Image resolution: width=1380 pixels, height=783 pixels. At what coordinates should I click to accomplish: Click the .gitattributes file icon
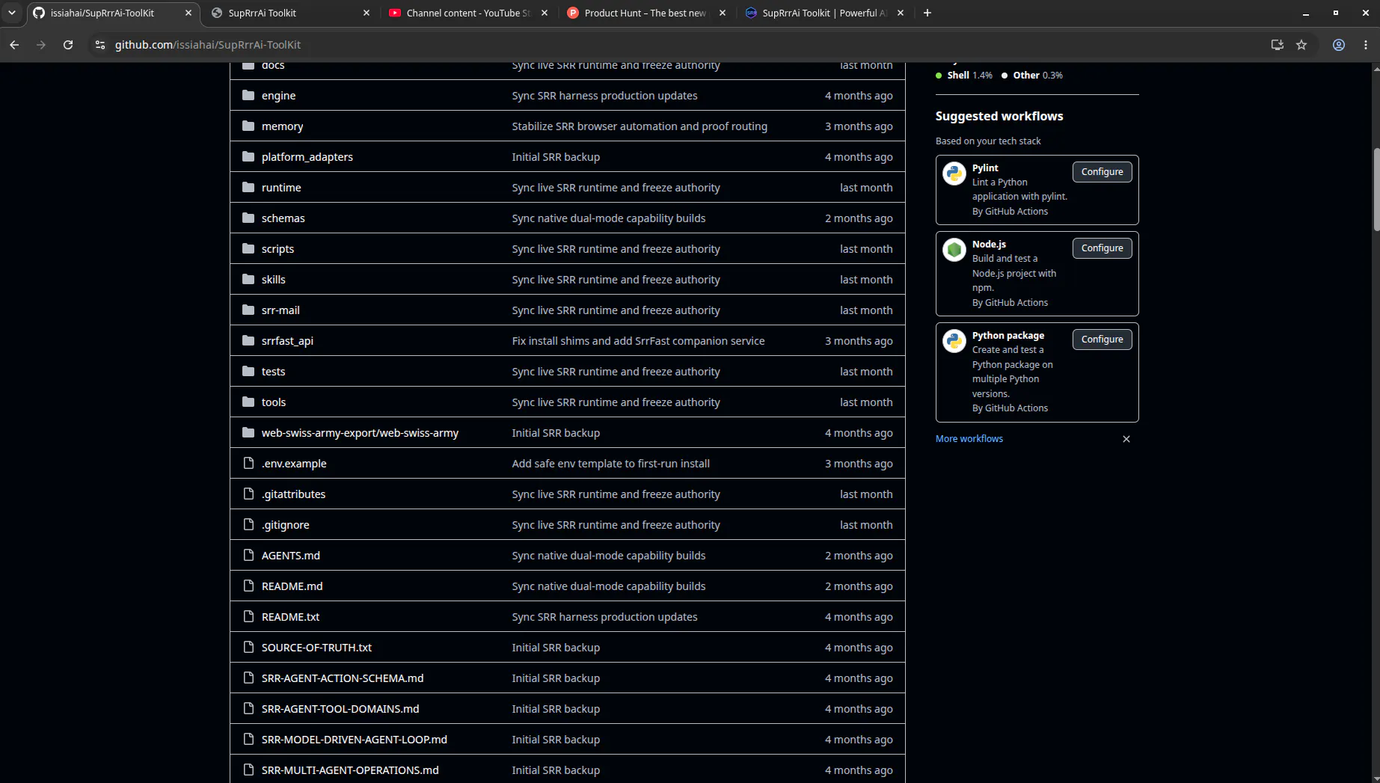(x=248, y=494)
